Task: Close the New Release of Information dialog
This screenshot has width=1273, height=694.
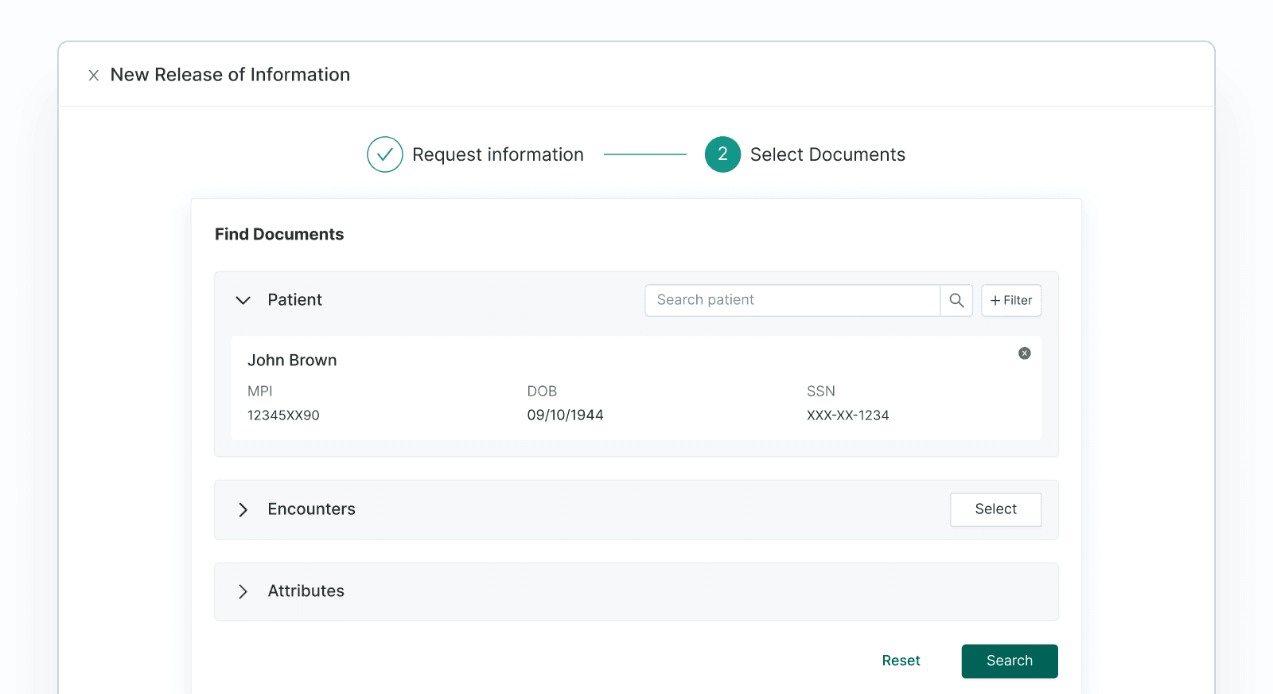Action: coord(94,76)
